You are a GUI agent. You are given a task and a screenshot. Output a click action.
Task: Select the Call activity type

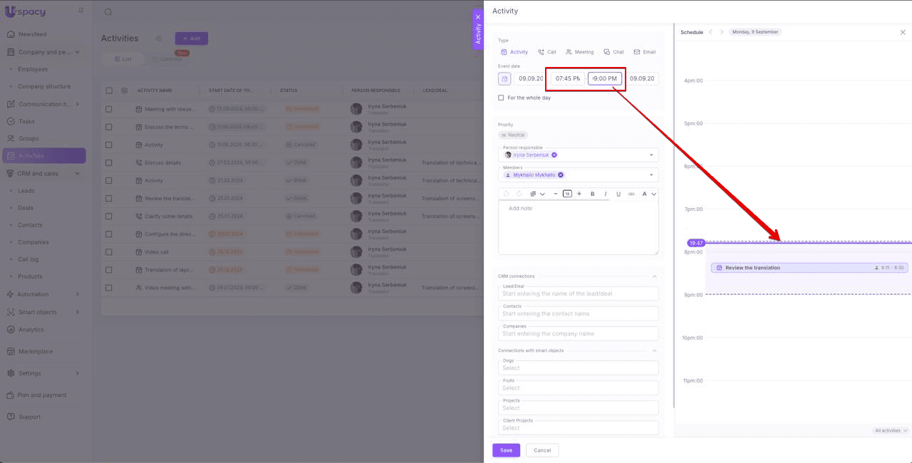coord(546,52)
